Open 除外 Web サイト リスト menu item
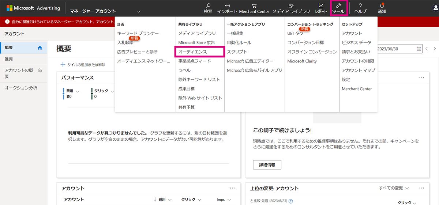This screenshot has width=439, height=205. point(200,98)
